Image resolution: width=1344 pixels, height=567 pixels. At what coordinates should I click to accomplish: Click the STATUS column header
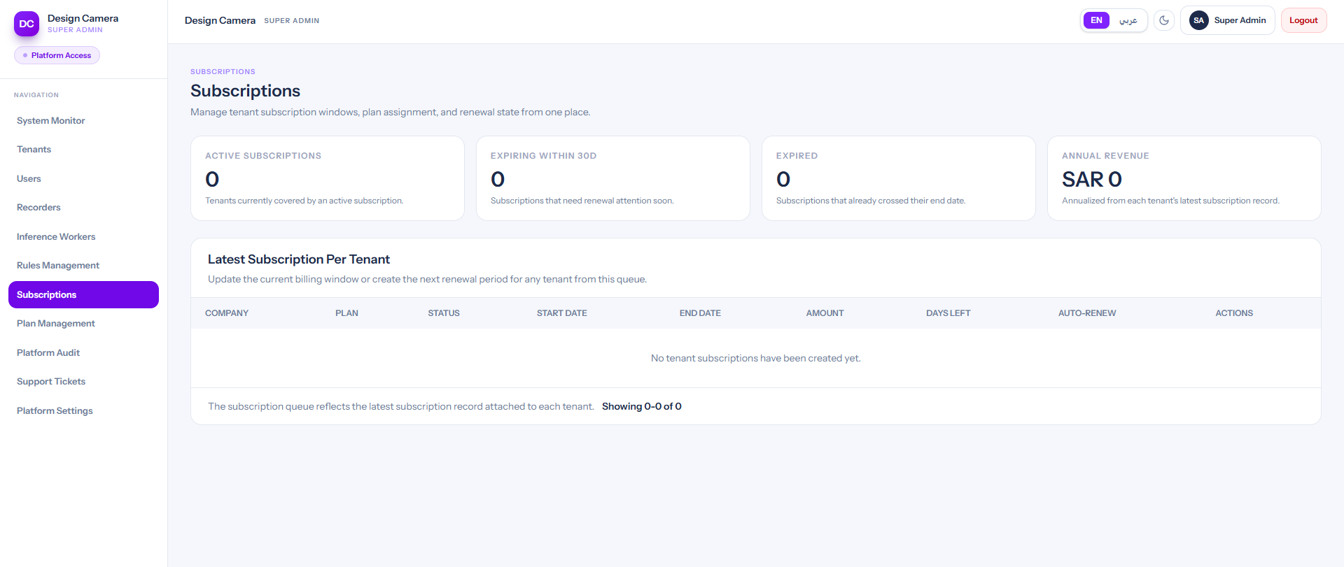444,313
